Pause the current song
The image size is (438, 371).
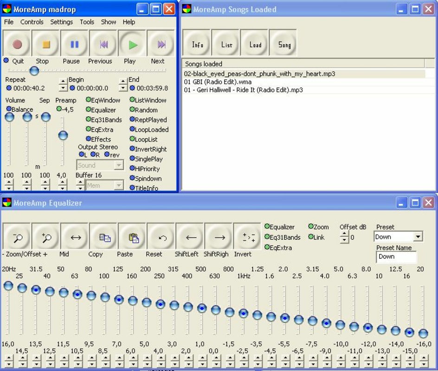[75, 44]
